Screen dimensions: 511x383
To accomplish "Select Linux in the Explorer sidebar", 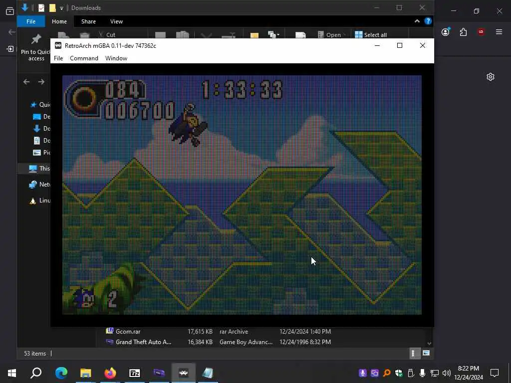I will 39,200.
